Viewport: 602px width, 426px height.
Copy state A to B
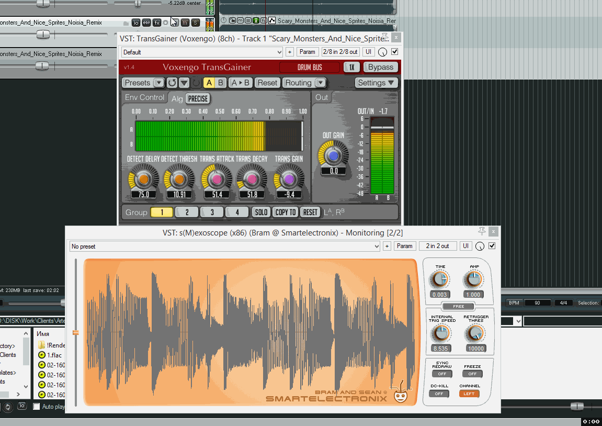point(241,83)
